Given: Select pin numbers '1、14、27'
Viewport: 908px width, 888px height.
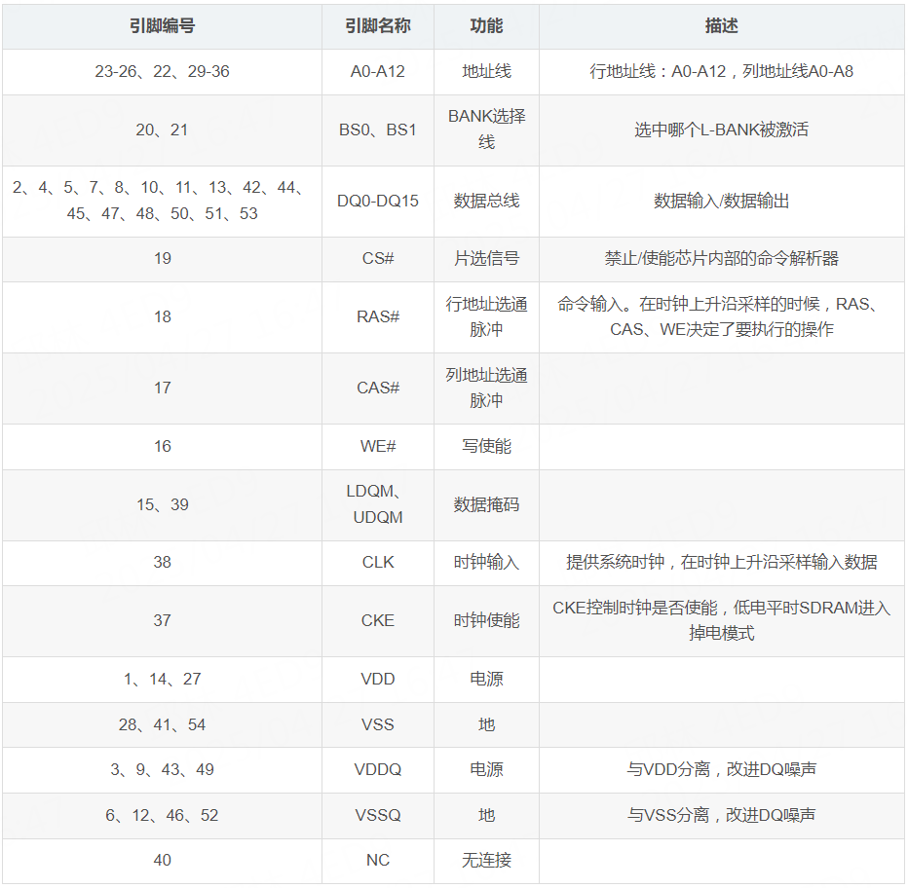Looking at the screenshot, I should point(162,679).
